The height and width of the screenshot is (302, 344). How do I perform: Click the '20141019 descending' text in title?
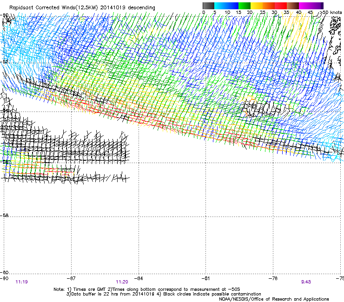point(128,8)
